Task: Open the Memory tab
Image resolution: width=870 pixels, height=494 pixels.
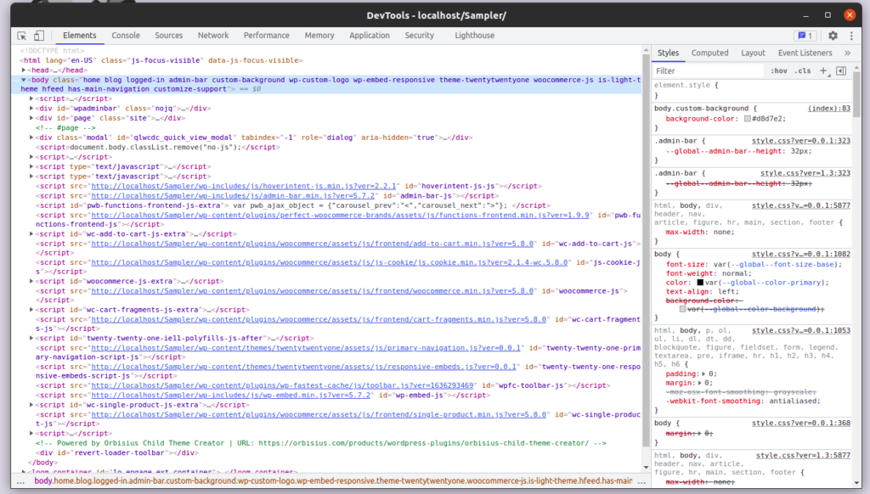Action: point(319,36)
